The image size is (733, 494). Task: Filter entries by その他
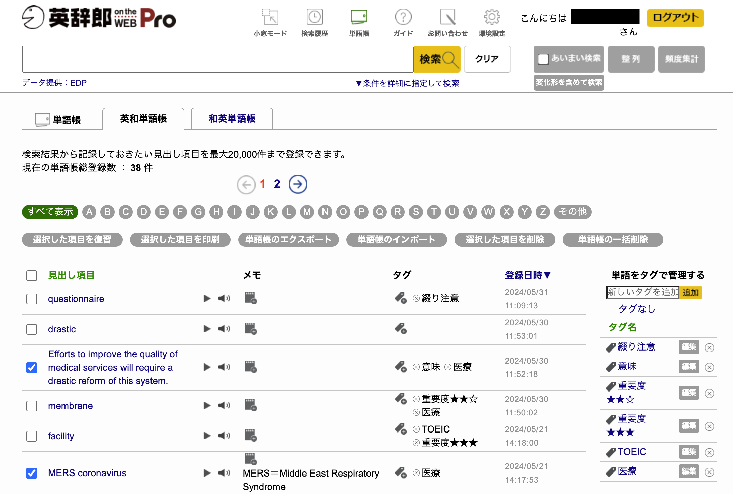point(572,212)
